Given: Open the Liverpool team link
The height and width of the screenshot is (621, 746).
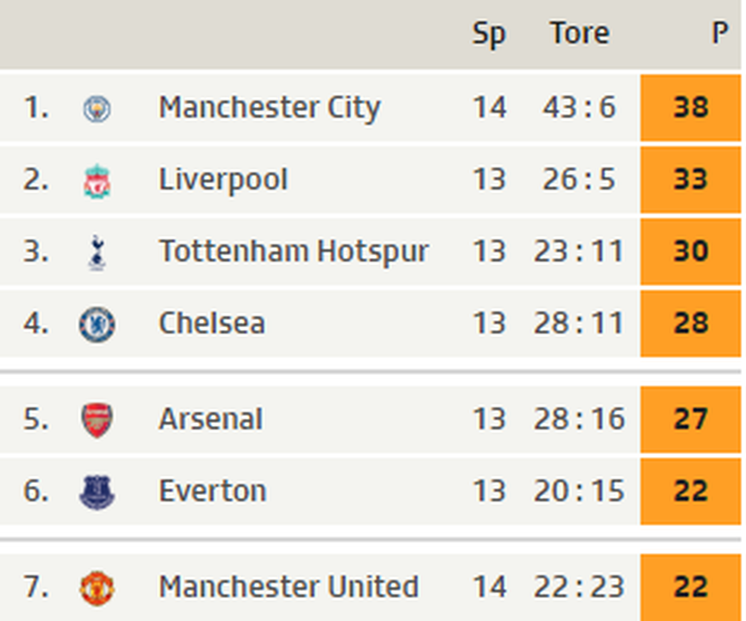Looking at the screenshot, I should click(223, 180).
